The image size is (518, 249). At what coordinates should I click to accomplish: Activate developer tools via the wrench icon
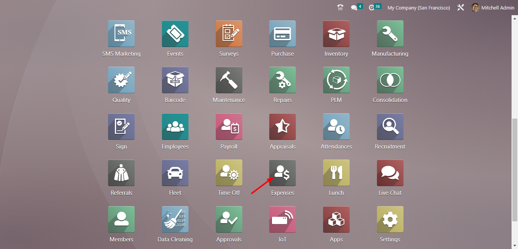point(460,7)
